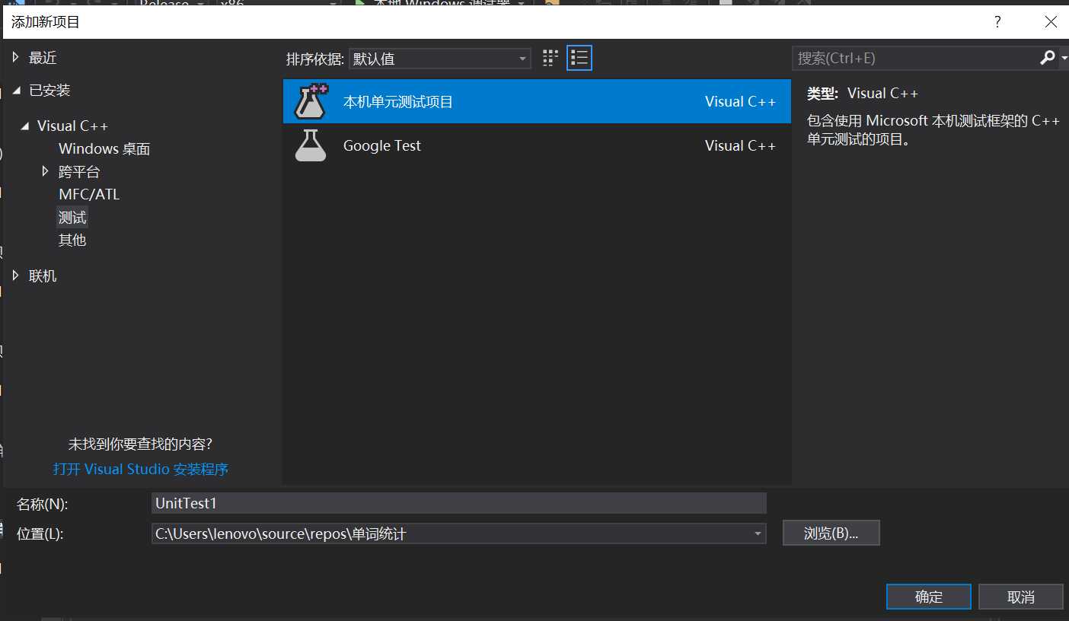Viewport: 1069px width, 621px height.
Task: Select the 测试 category
Action: click(x=72, y=218)
